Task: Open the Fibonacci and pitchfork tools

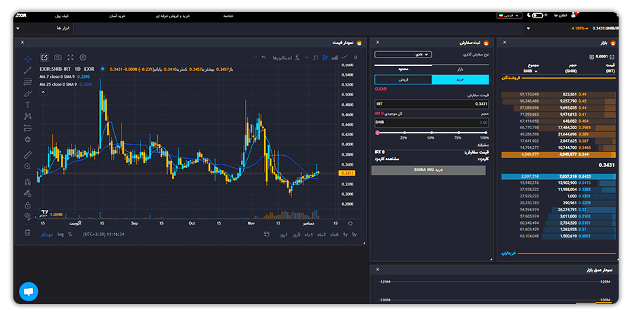Action: pyautogui.click(x=27, y=82)
